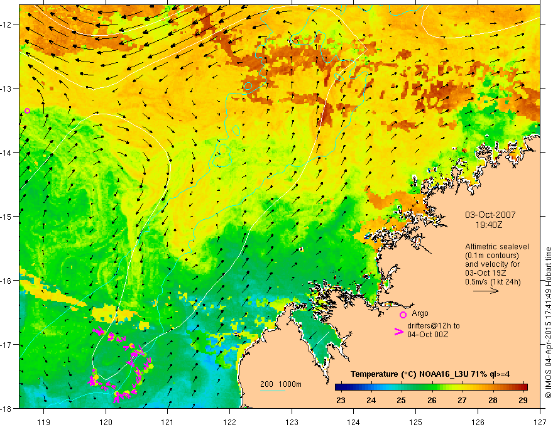Screen dimensions: 553x427
Task: Click the 'Argo' legend label
Action: tap(420, 313)
